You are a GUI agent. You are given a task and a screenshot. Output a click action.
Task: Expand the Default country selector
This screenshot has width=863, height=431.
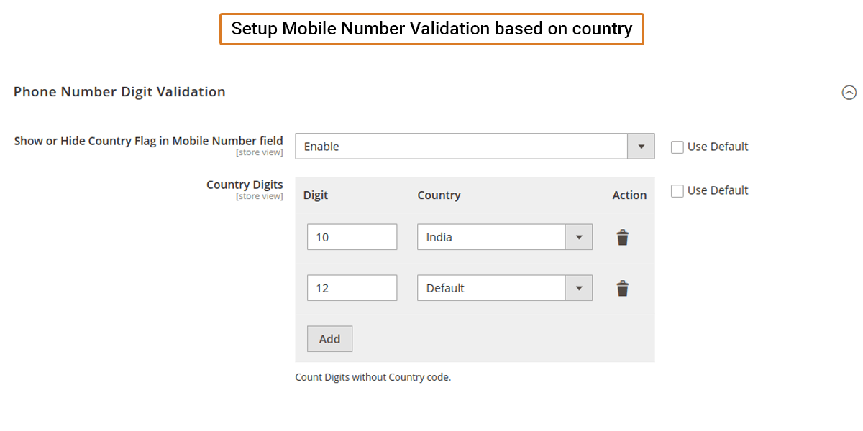point(504,288)
